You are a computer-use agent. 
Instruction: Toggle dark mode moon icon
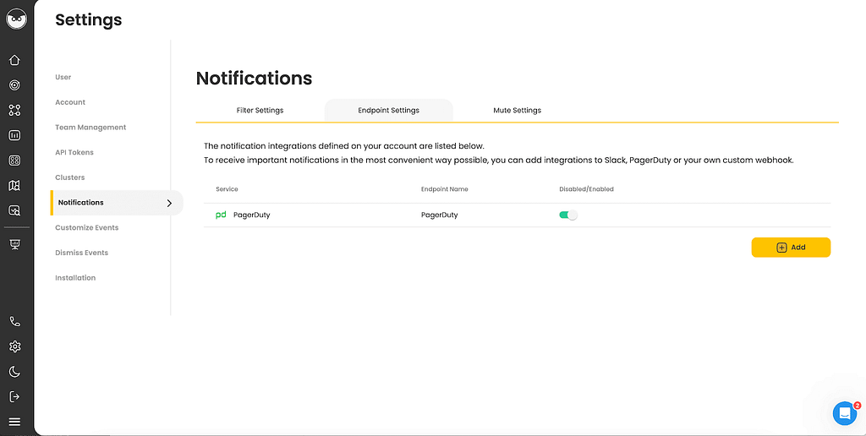(x=15, y=372)
